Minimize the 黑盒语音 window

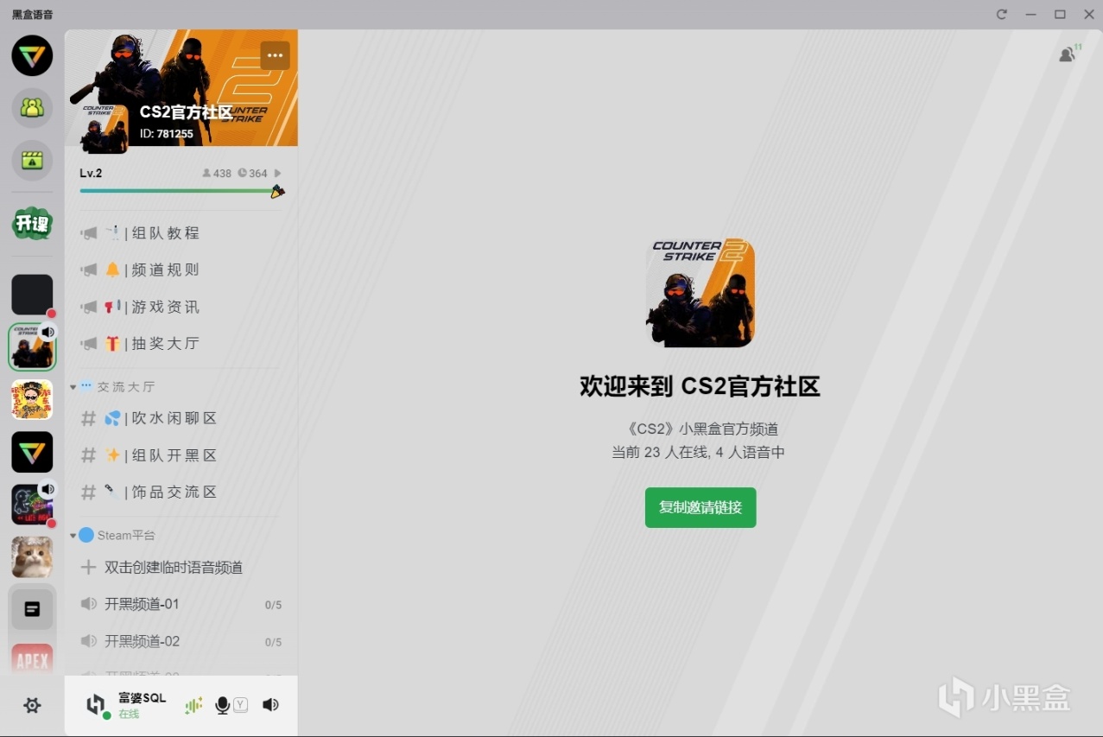(1030, 15)
